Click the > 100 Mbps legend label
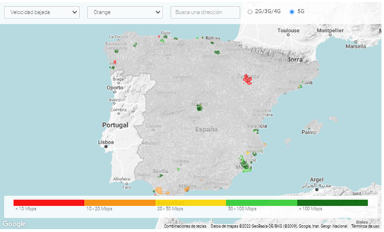Image resolution: width=384 pixels, height=232 pixels. pos(310,209)
